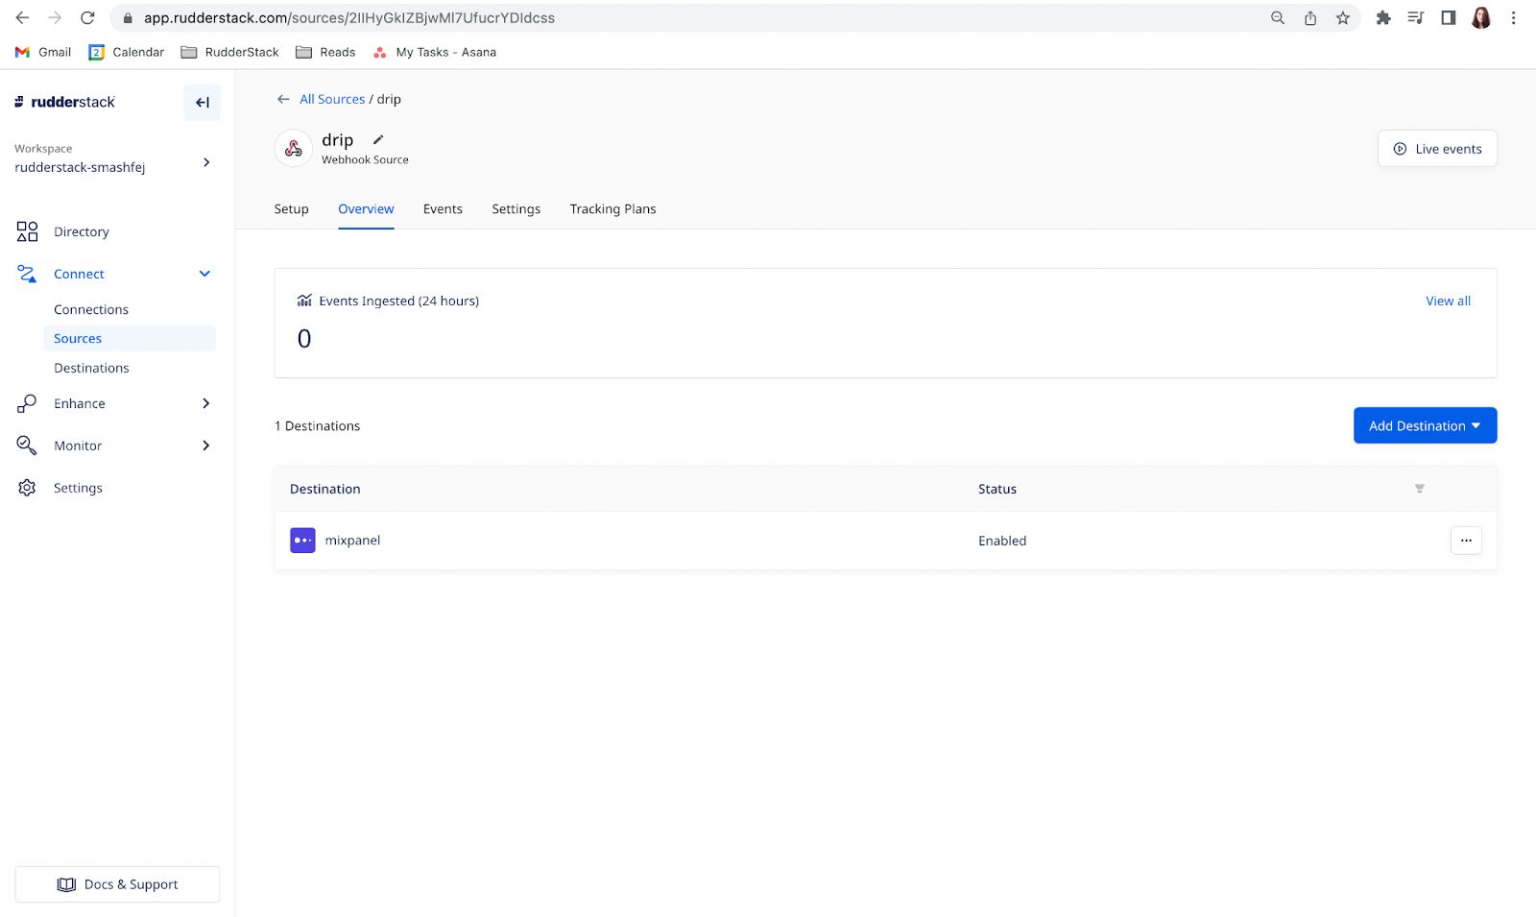Screen dimensions: 1536x917
Task: Go back using the All Sources arrow
Action: 283,99
